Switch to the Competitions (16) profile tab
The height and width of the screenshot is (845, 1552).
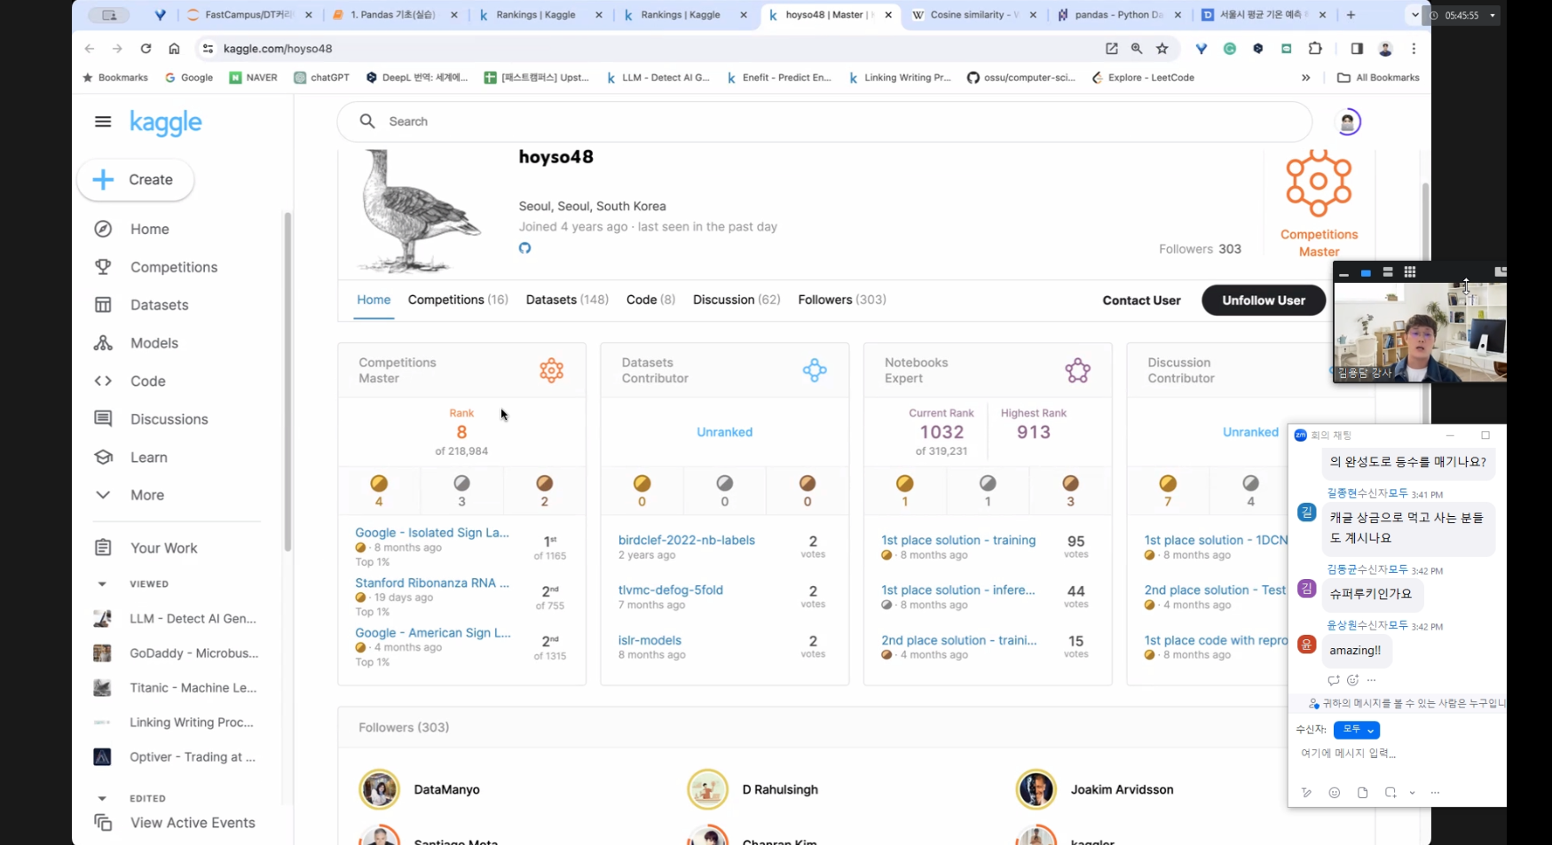[x=458, y=300]
